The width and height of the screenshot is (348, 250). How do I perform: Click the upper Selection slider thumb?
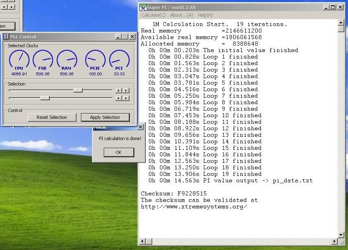pyautogui.click(x=78, y=90)
